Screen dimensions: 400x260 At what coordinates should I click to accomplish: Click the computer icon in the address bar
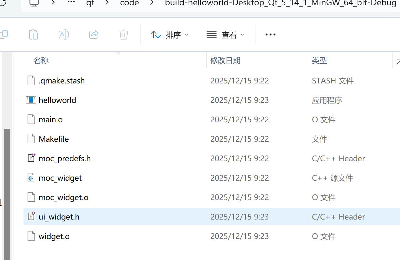point(34,3)
